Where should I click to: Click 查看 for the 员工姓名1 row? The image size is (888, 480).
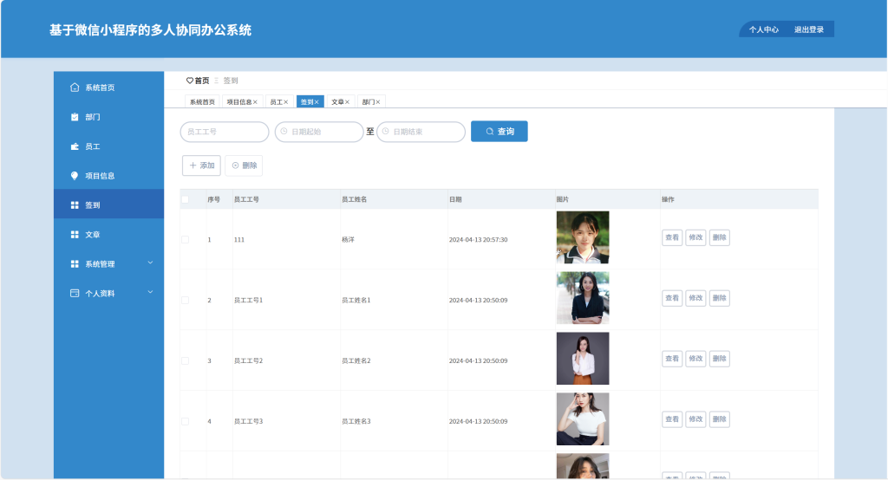pyautogui.click(x=672, y=298)
